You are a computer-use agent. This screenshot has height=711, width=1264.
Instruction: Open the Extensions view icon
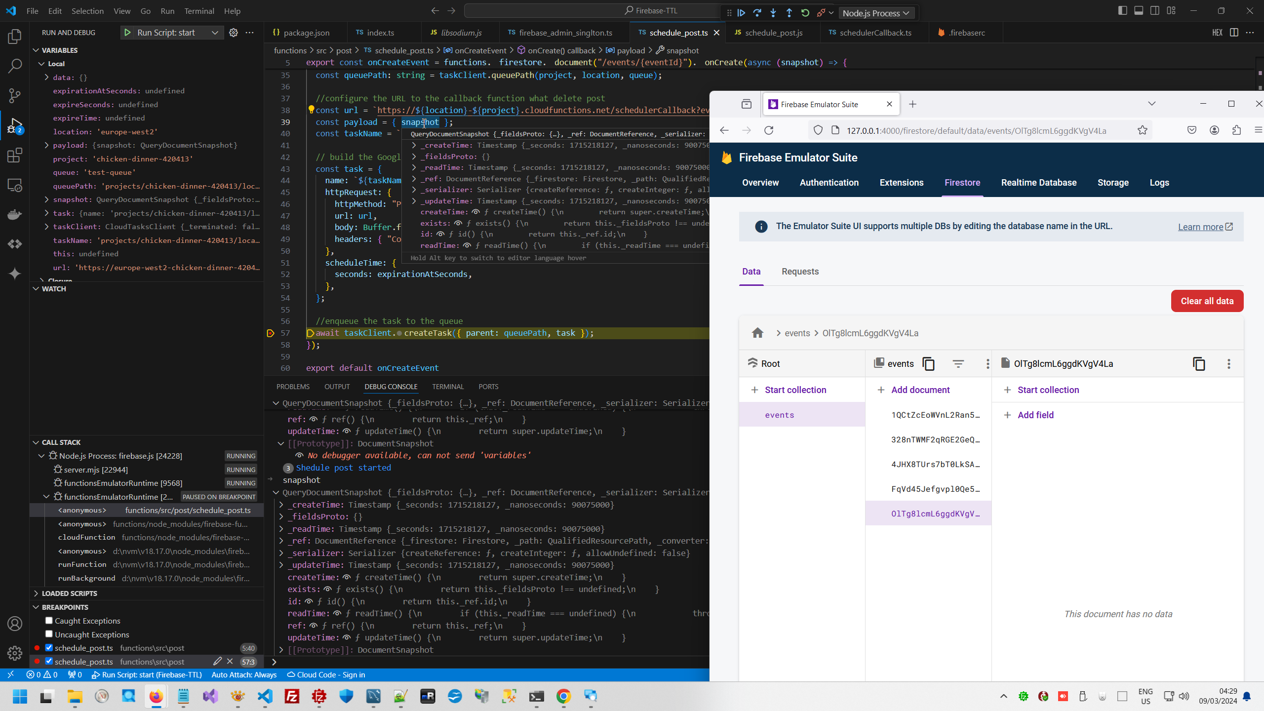[x=15, y=156]
